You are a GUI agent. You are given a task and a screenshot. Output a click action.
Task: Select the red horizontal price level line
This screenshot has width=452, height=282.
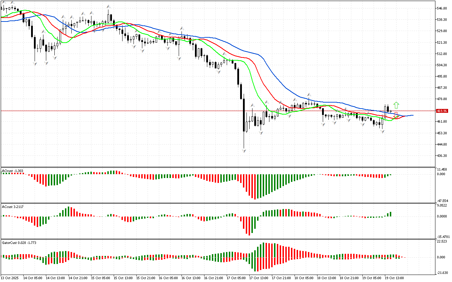(x=141, y=111)
